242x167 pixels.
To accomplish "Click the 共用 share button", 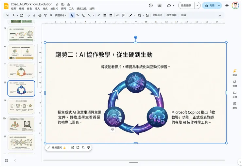I will tap(209, 6).
